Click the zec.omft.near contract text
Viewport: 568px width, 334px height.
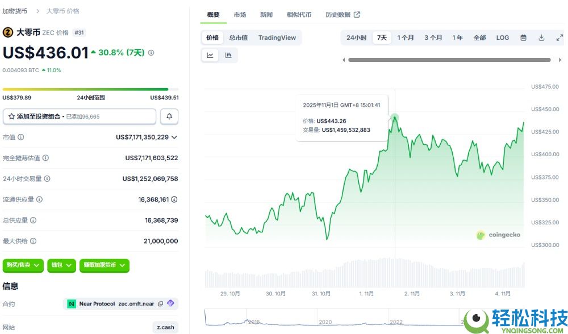136,303
